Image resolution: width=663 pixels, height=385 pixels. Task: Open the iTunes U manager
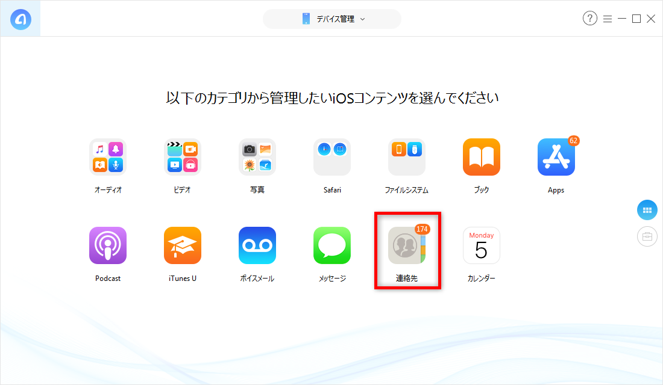point(182,245)
